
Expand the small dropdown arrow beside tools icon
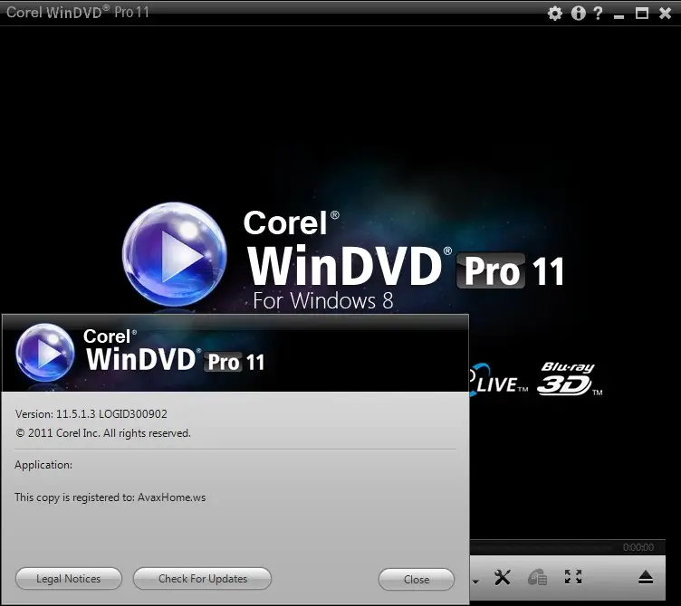[x=475, y=582]
